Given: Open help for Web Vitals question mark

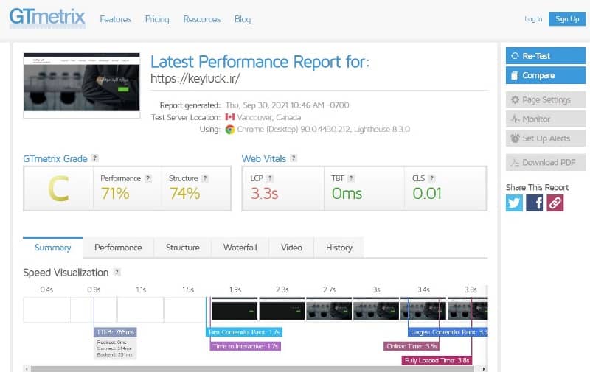Looking at the screenshot, I should click(294, 158).
